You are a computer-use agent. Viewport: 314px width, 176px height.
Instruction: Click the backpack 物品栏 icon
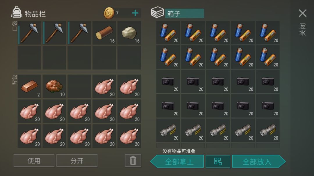click(x=17, y=12)
